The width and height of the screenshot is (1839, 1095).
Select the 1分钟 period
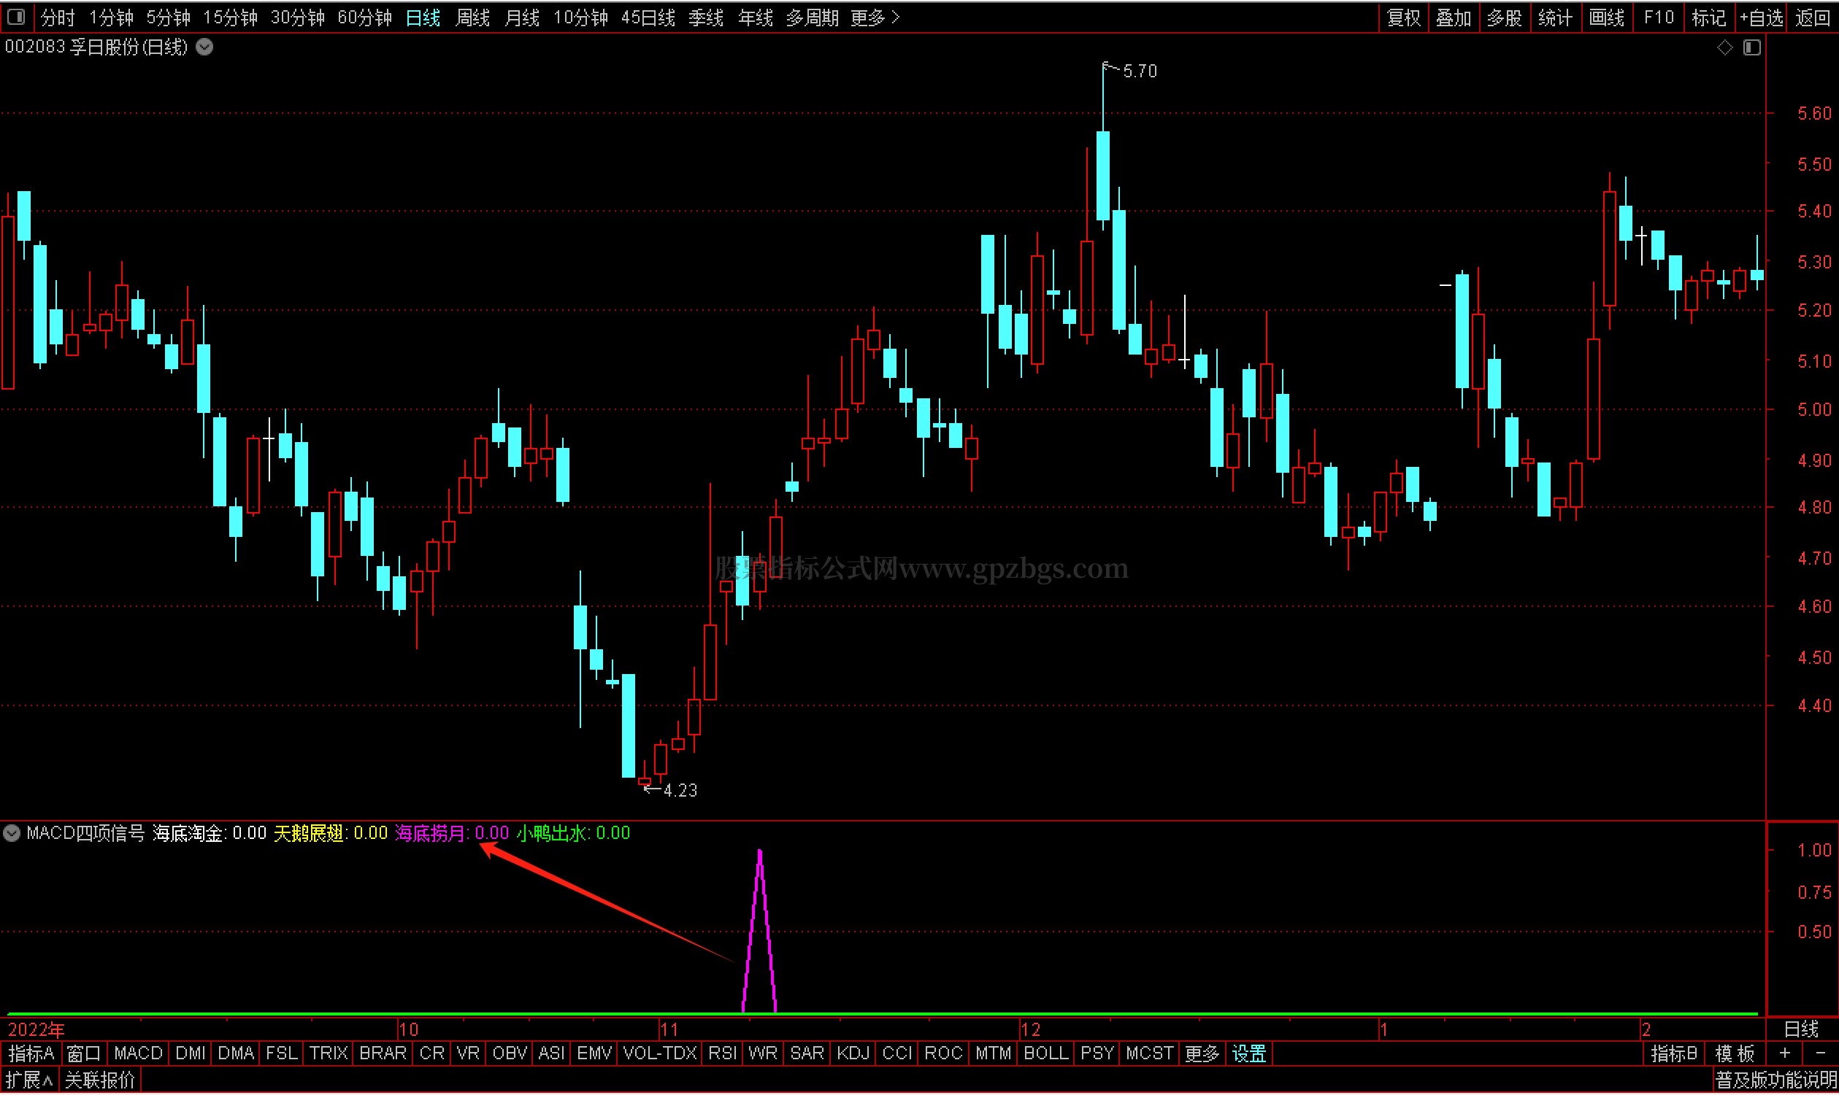coord(111,17)
